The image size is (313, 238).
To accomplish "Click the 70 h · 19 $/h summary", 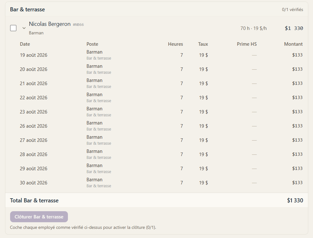I will tap(254, 28).
